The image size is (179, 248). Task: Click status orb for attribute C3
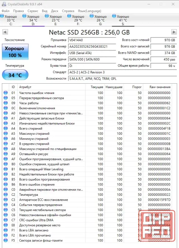pos(6,200)
